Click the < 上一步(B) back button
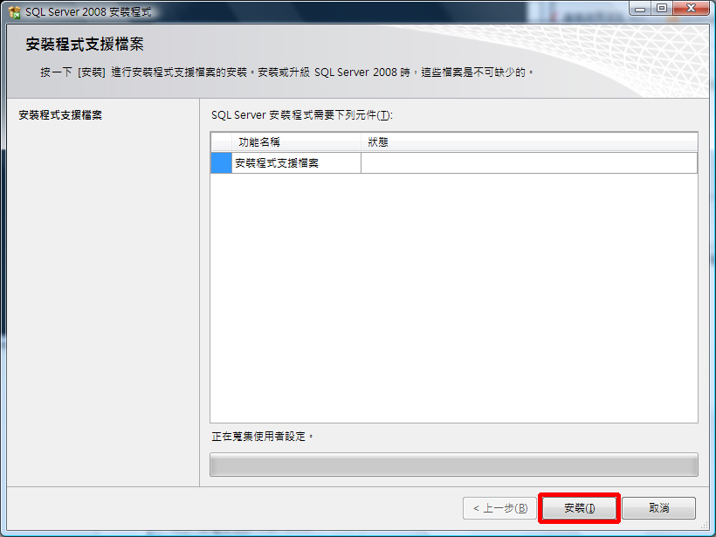The image size is (716, 537). (500, 508)
